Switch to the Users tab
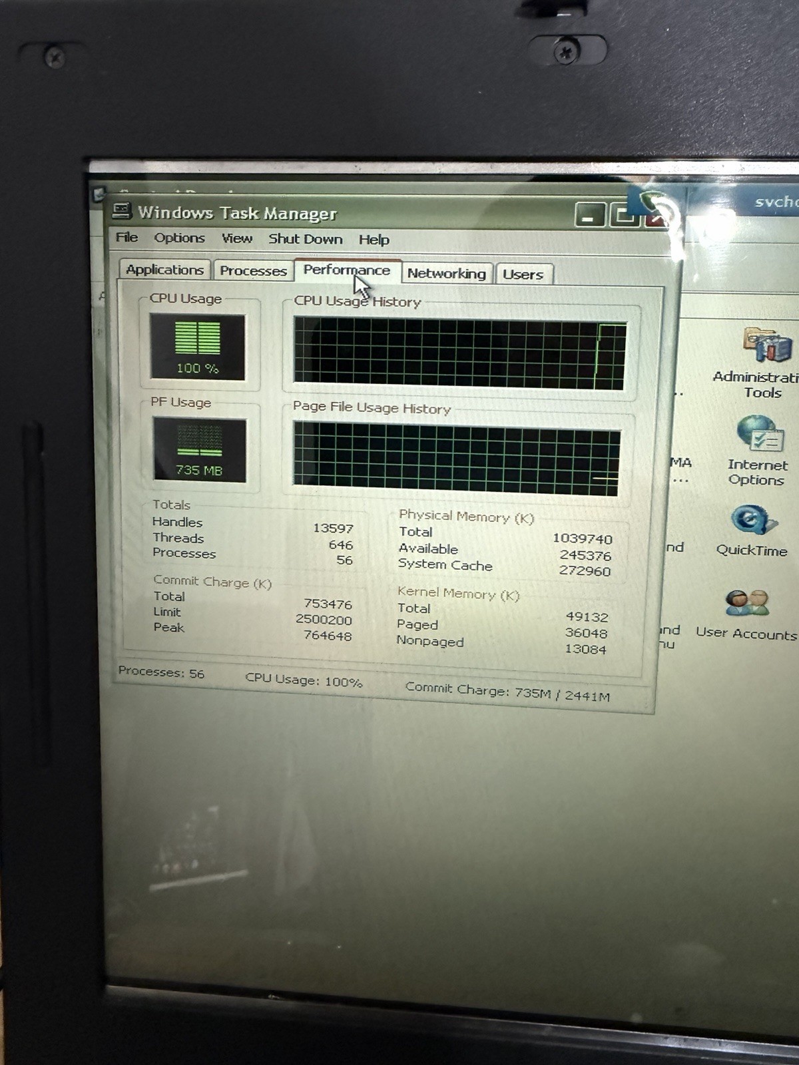Image resolution: width=799 pixels, height=1065 pixels. 523,274
